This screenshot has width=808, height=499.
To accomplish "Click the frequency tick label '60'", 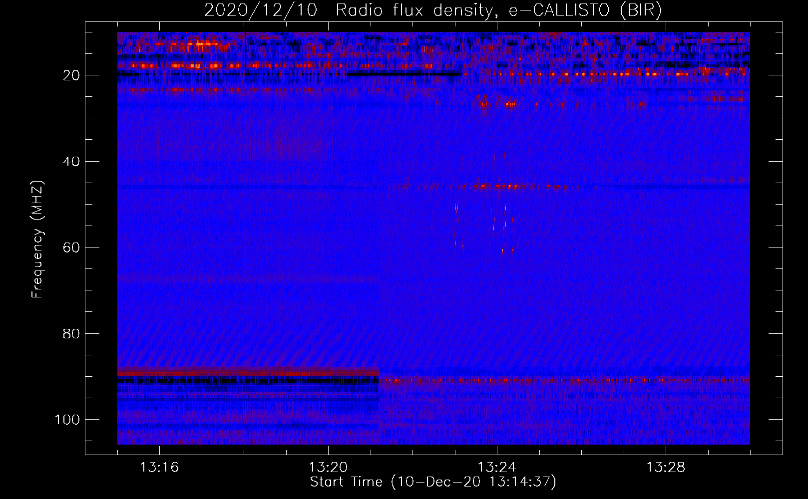I will [71, 248].
